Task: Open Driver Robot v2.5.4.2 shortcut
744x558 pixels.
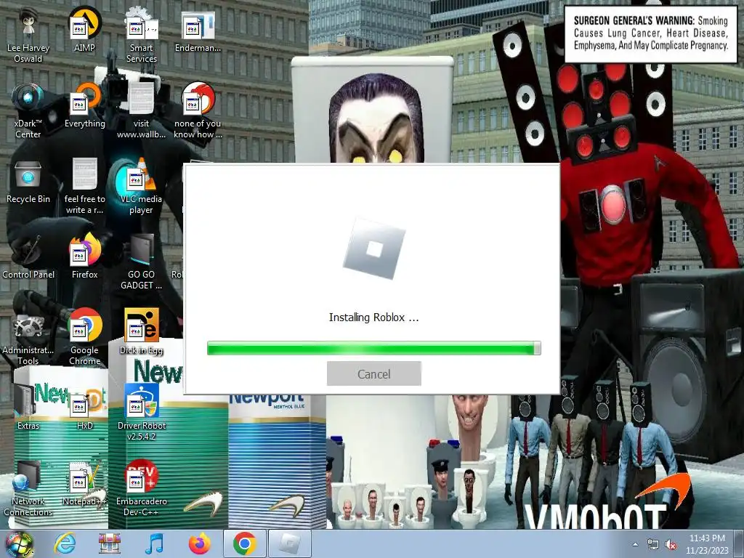Action: (x=141, y=413)
